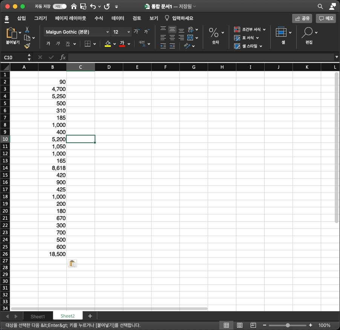Image resolution: width=340 pixels, height=330 pixels.
Task: Click the paste options icon below data
Action: tap(72, 263)
